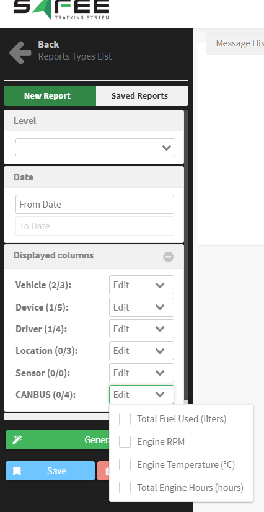This screenshot has width=264, height=512.
Task: Open the Level dropdown
Action: point(95,148)
